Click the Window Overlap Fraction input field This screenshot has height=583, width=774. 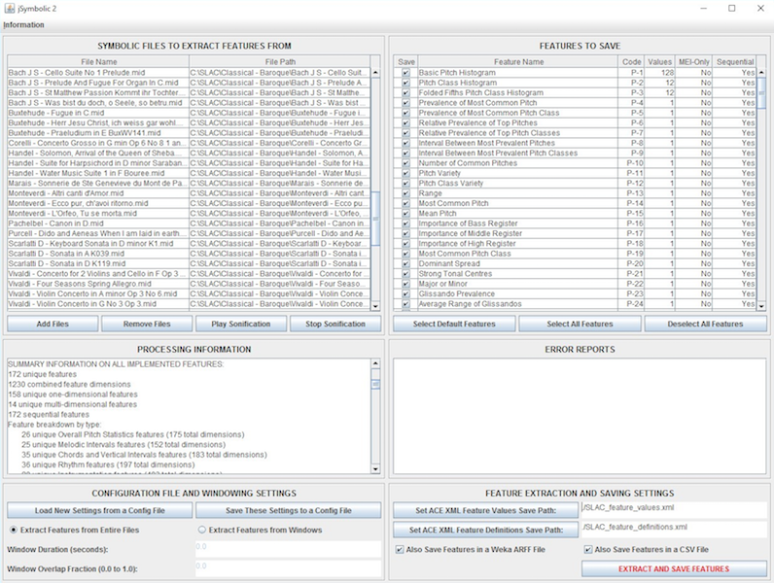pyautogui.click(x=288, y=568)
